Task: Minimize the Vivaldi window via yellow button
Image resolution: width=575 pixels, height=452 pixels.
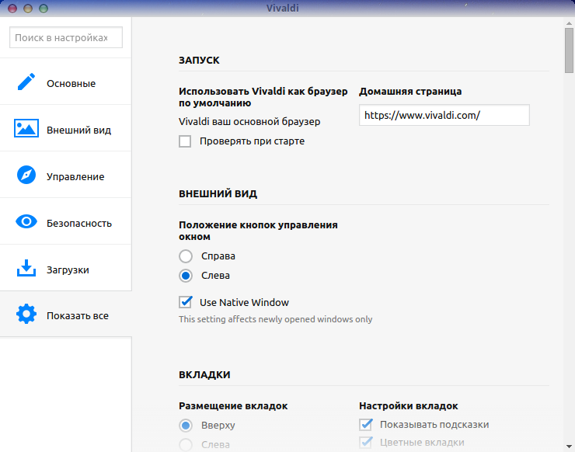Action: (28, 9)
